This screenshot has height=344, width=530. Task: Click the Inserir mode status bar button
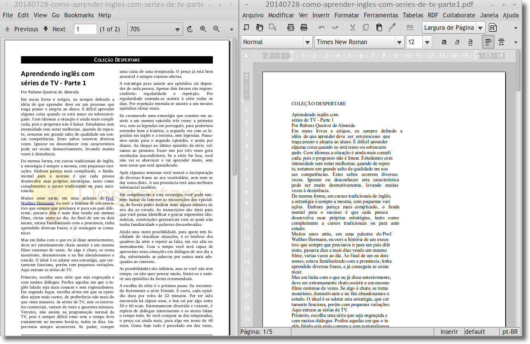(x=449, y=332)
